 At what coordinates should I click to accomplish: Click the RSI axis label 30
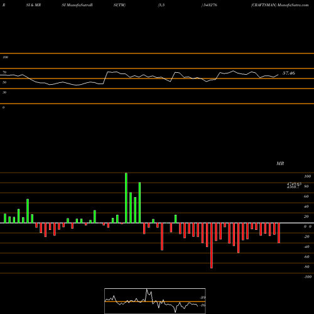(4, 92)
